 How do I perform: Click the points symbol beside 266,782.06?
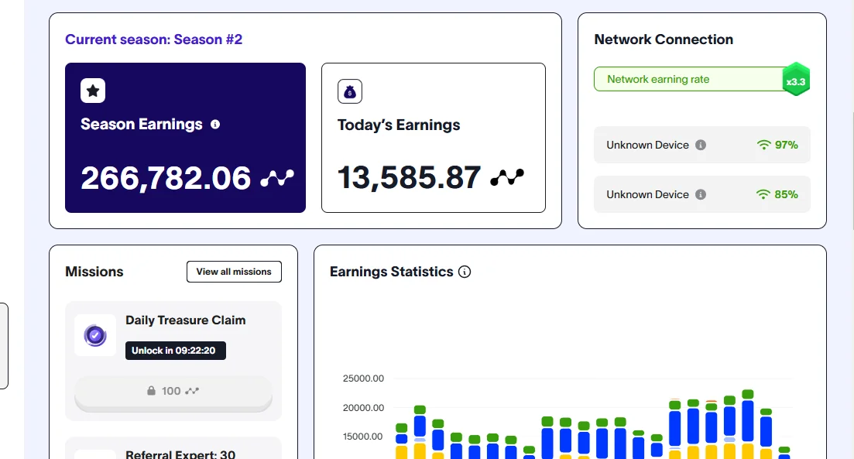277,177
